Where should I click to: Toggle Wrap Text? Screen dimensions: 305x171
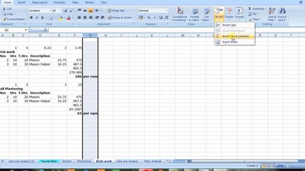tap(116, 10)
